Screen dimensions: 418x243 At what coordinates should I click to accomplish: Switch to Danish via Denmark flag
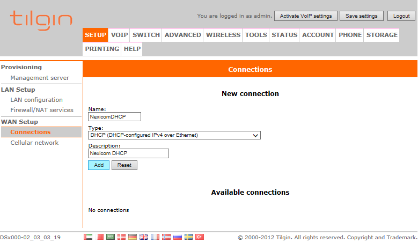click(x=122, y=237)
